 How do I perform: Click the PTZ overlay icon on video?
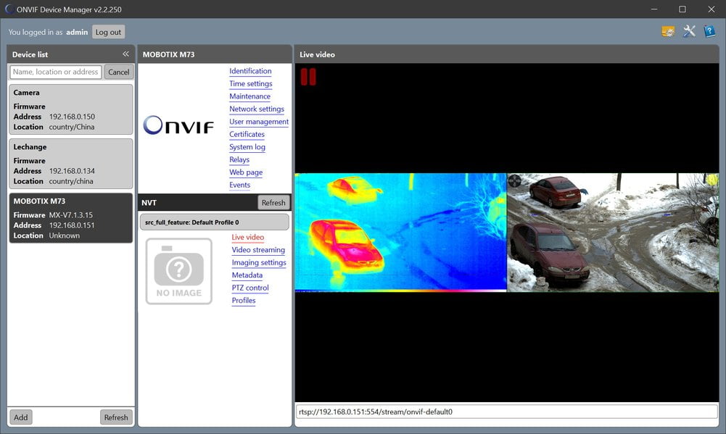(514, 180)
